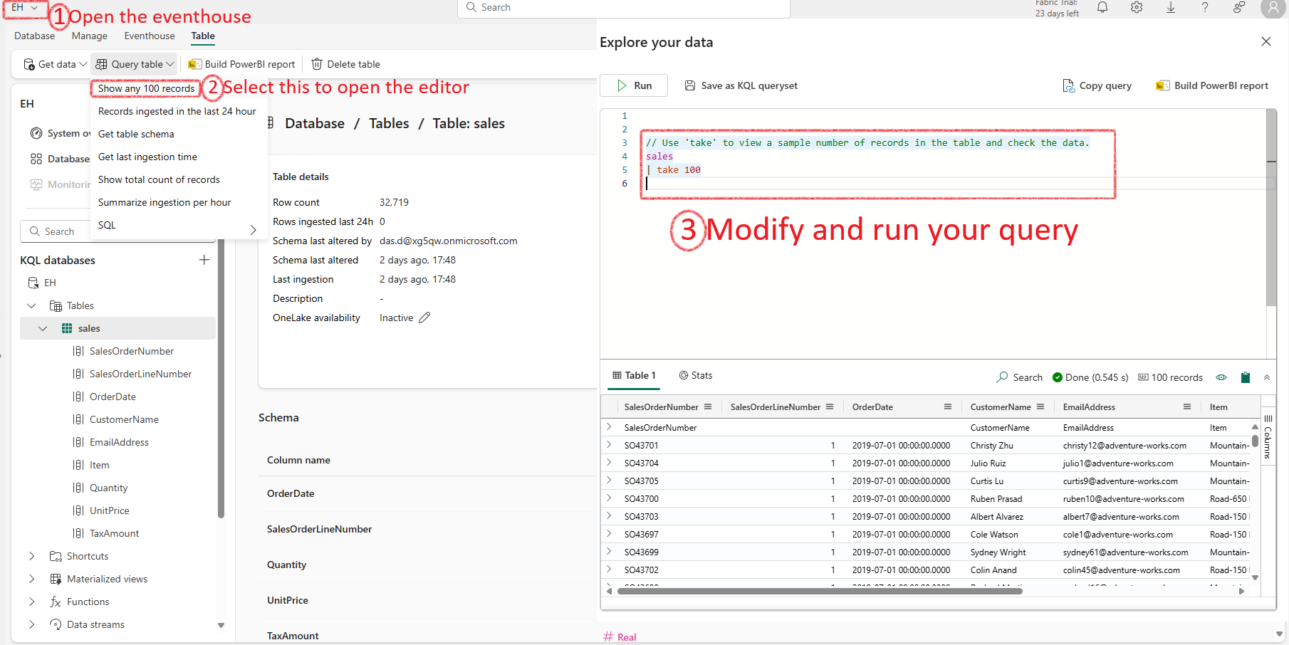Open the Columns side panel
This screenshot has width=1289, height=645.
pyautogui.click(x=1268, y=436)
